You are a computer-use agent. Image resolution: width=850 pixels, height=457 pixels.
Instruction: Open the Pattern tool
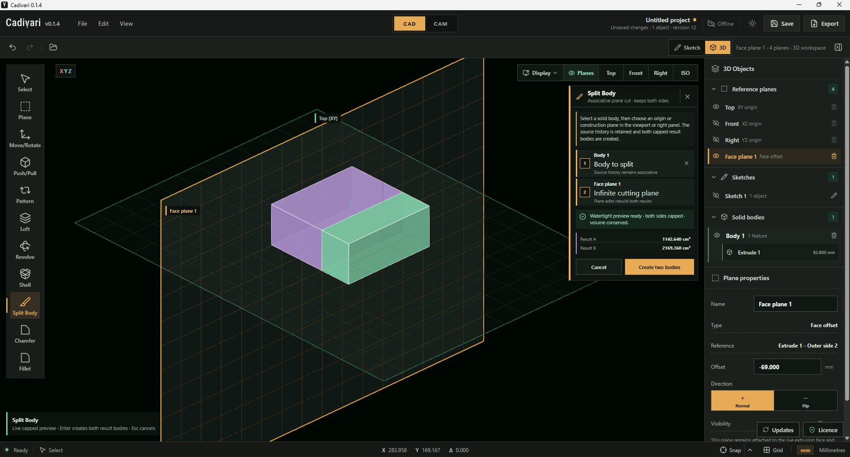(25, 195)
